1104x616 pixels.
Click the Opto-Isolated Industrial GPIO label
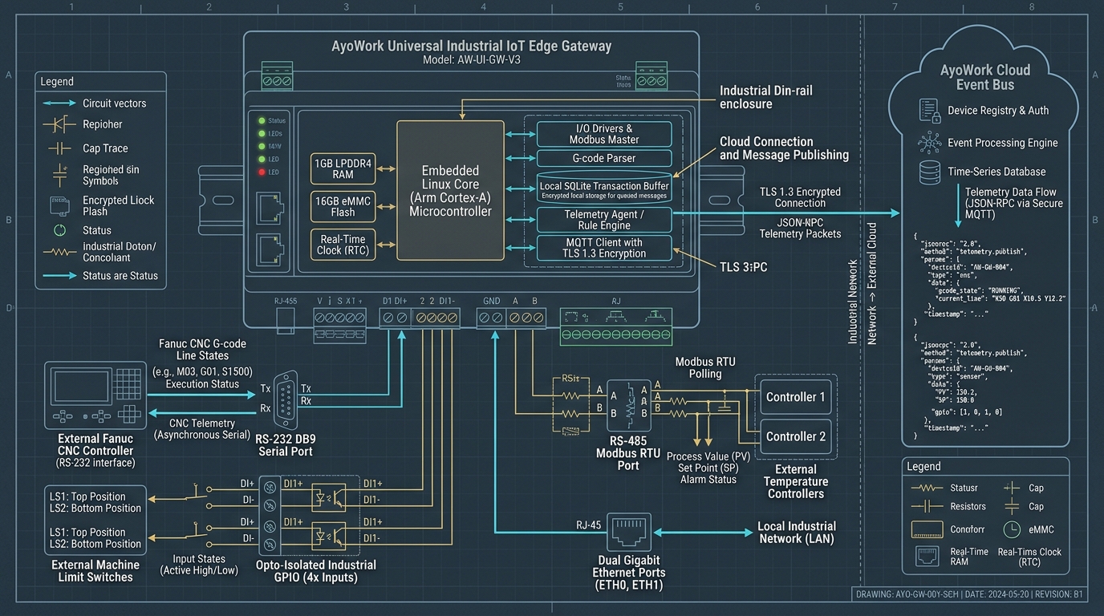point(316,570)
